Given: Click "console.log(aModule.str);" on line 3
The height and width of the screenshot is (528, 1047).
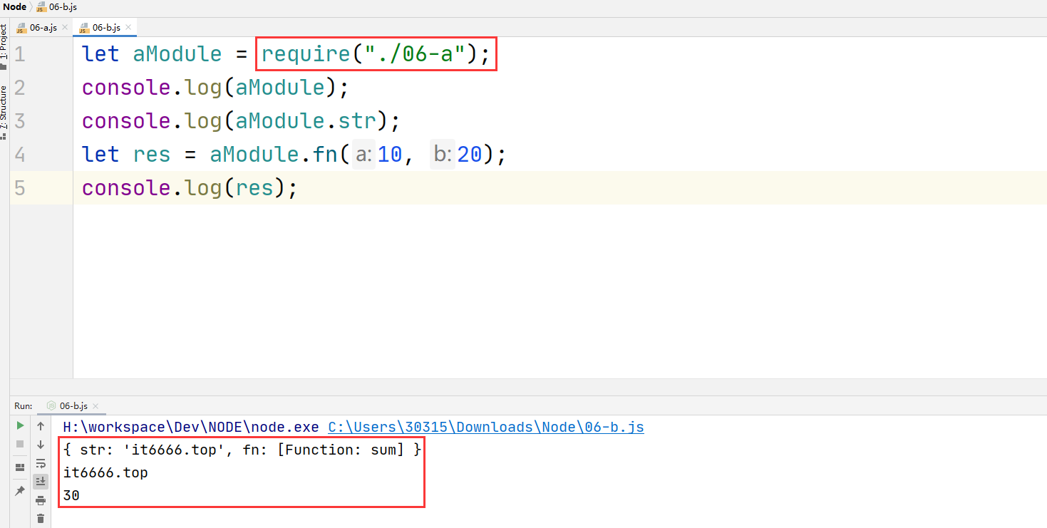Looking at the screenshot, I should pyautogui.click(x=242, y=121).
